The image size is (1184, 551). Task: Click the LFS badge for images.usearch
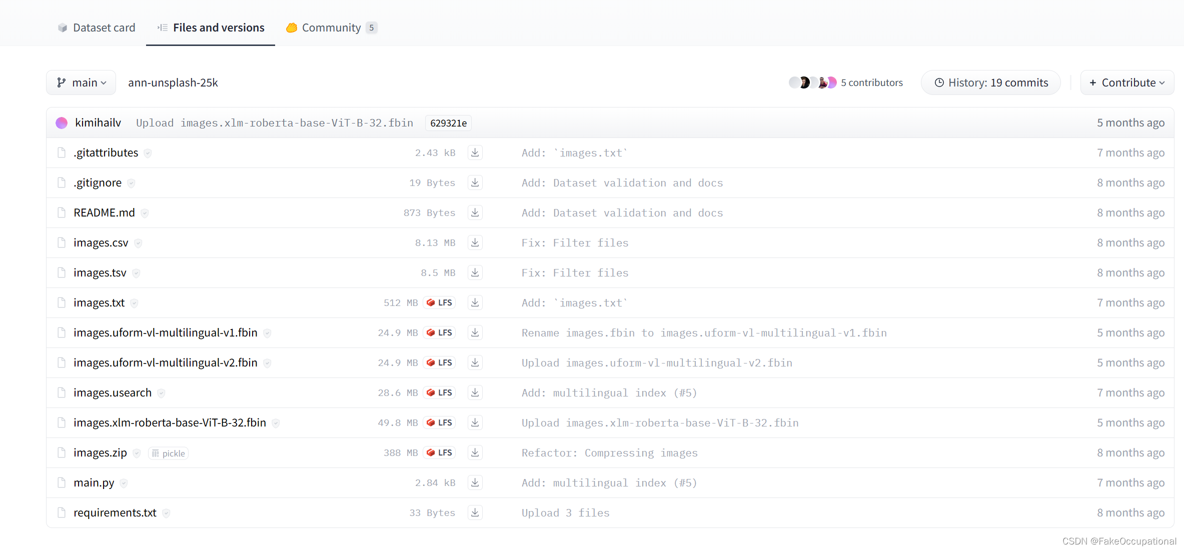pyautogui.click(x=439, y=392)
